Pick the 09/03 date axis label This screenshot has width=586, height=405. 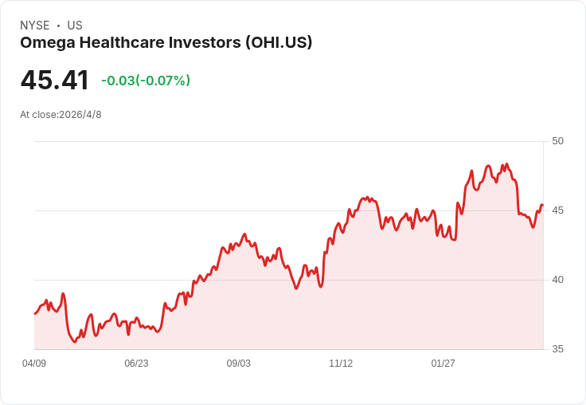(239, 364)
